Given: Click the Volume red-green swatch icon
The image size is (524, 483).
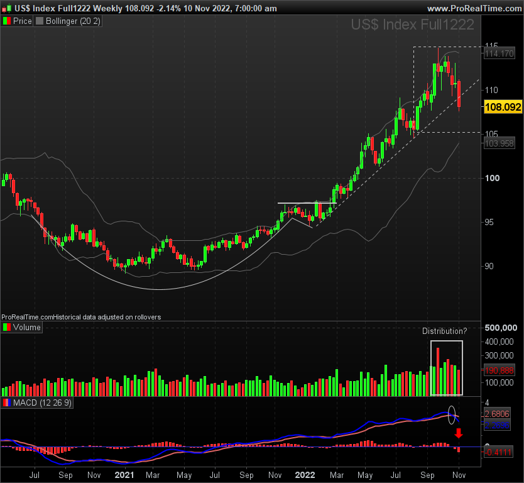Looking at the screenshot, I should [x=7, y=327].
